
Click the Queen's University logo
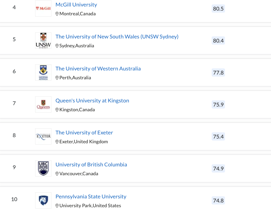click(x=43, y=104)
